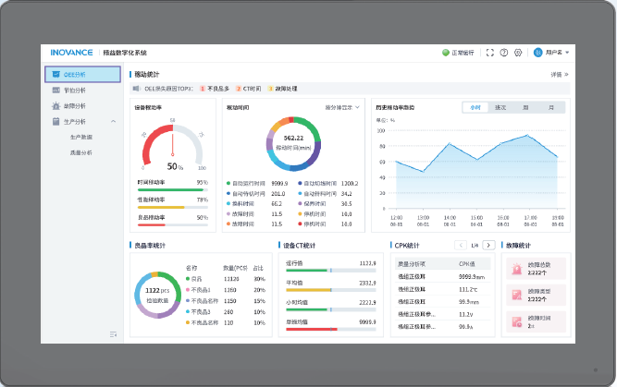Click the 11.2V CPK value
The width and height of the screenshot is (617, 387).
(x=465, y=314)
